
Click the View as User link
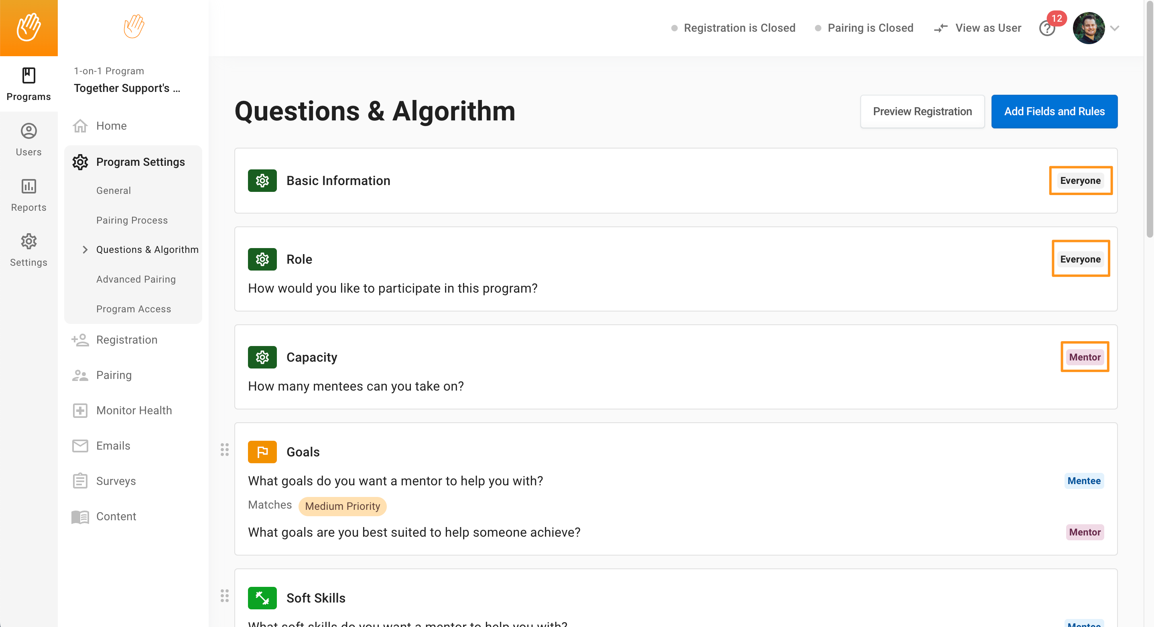click(988, 28)
